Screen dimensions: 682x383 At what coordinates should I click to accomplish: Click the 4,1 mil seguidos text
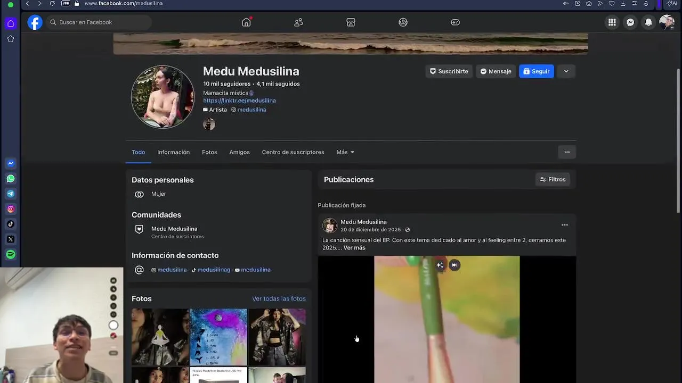(x=278, y=84)
